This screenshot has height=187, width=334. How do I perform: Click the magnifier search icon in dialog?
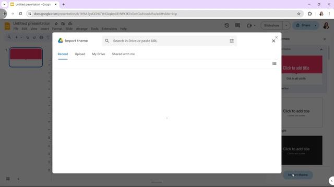point(107,41)
